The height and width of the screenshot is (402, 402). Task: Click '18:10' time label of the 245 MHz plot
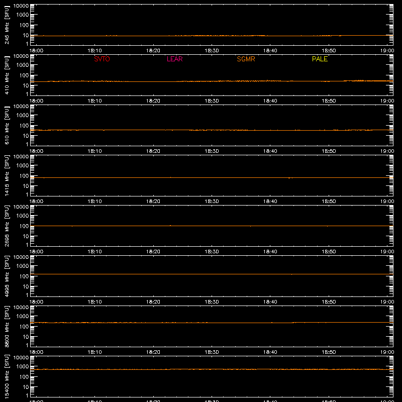click(94, 51)
